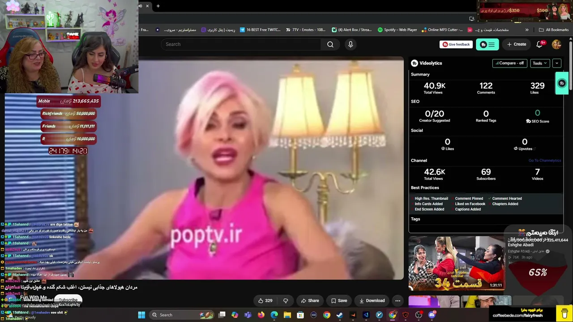
Task: Click the 69 Subscribers stat
Action: (486, 174)
